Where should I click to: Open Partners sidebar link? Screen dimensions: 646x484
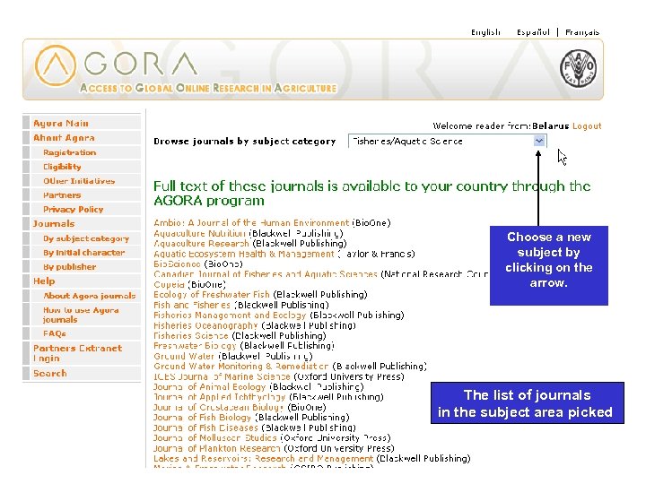[x=62, y=195]
